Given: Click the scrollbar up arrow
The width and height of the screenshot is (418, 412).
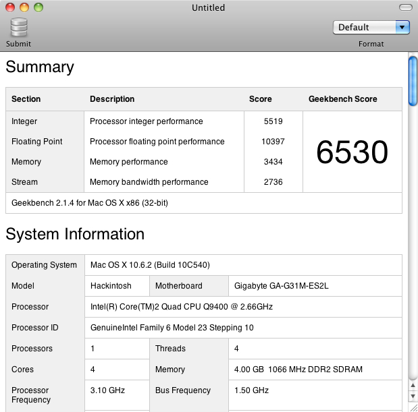Looking at the screenshot, I should (x=413, y=385).
